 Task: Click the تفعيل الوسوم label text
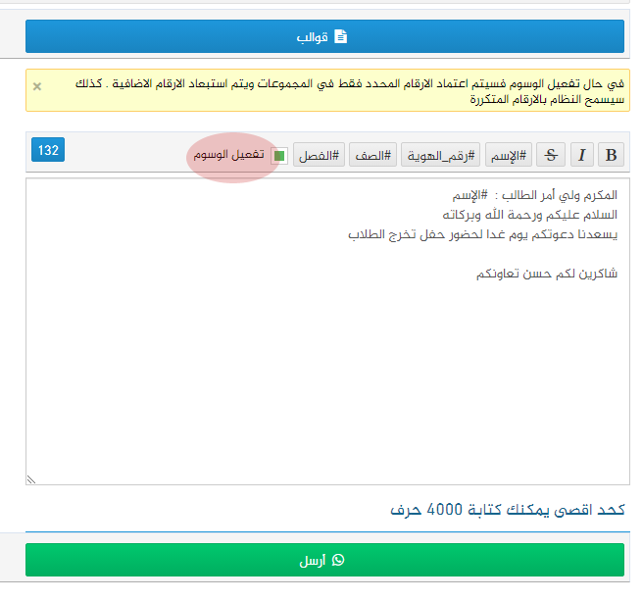[229, 155]
